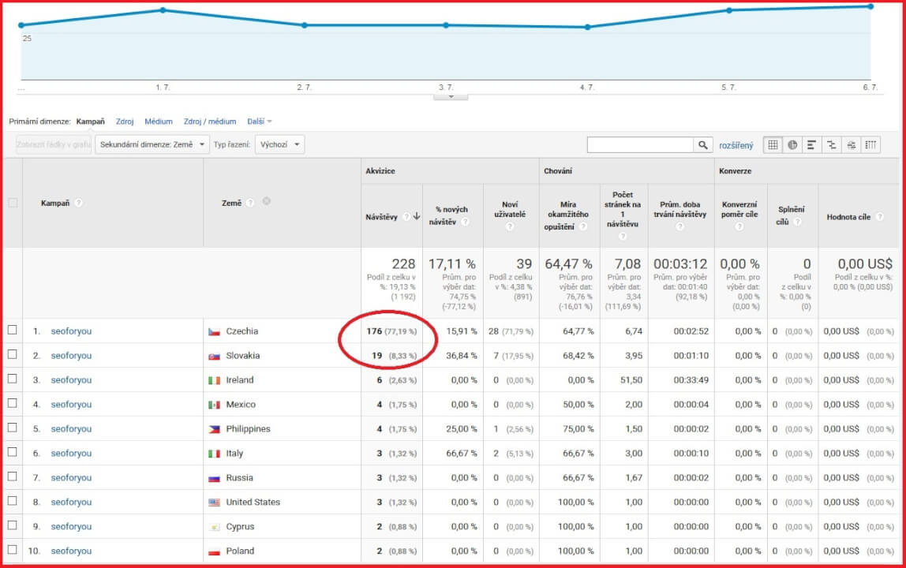Switch to the Médium dimension

click(158, 121)
